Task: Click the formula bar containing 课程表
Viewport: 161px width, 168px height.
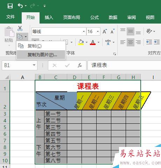Action: [124, 65]
